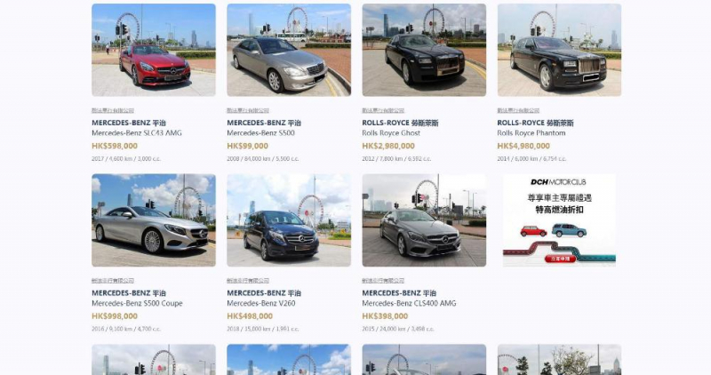Image resolution: width=711 pixels, height=375 pixels.
Task: Open the Rolls Royce Phantom photo
Action: coord(559,50)
